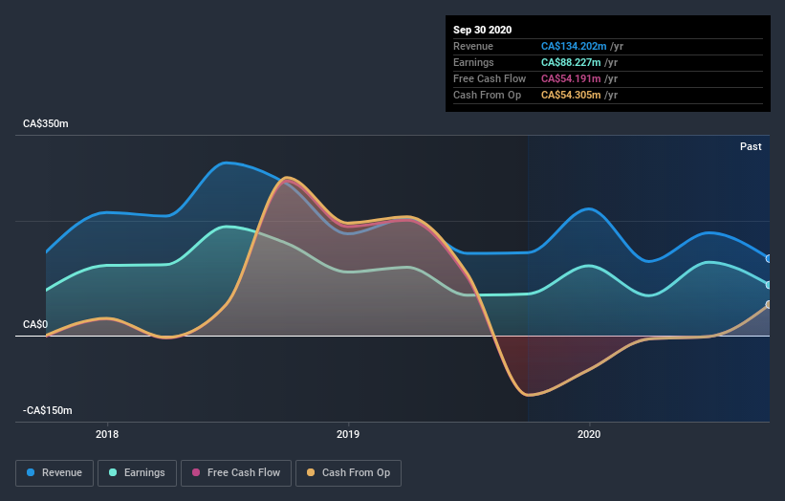Click the CA$88.227m earnings value
Screen dimensions: 785x501
(x=571, y=62)
